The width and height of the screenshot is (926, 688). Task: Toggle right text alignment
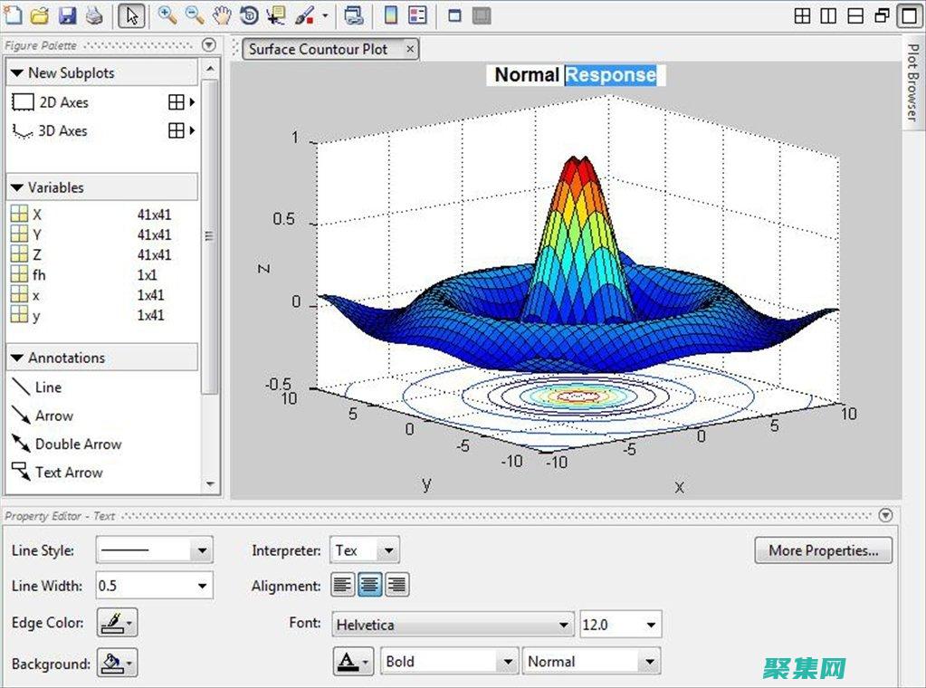click(397, 584)
